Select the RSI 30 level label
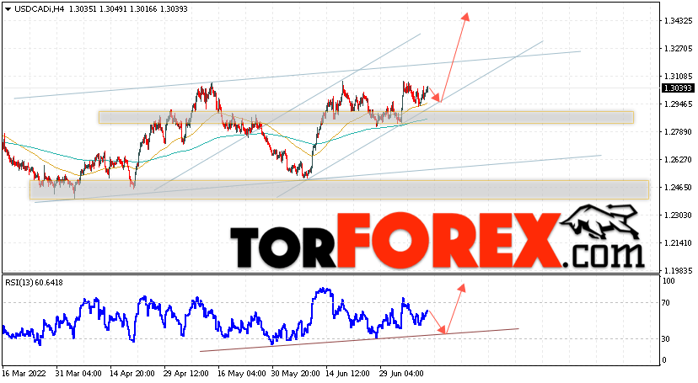This screenshot has width=698, height=383. [666, 339]
